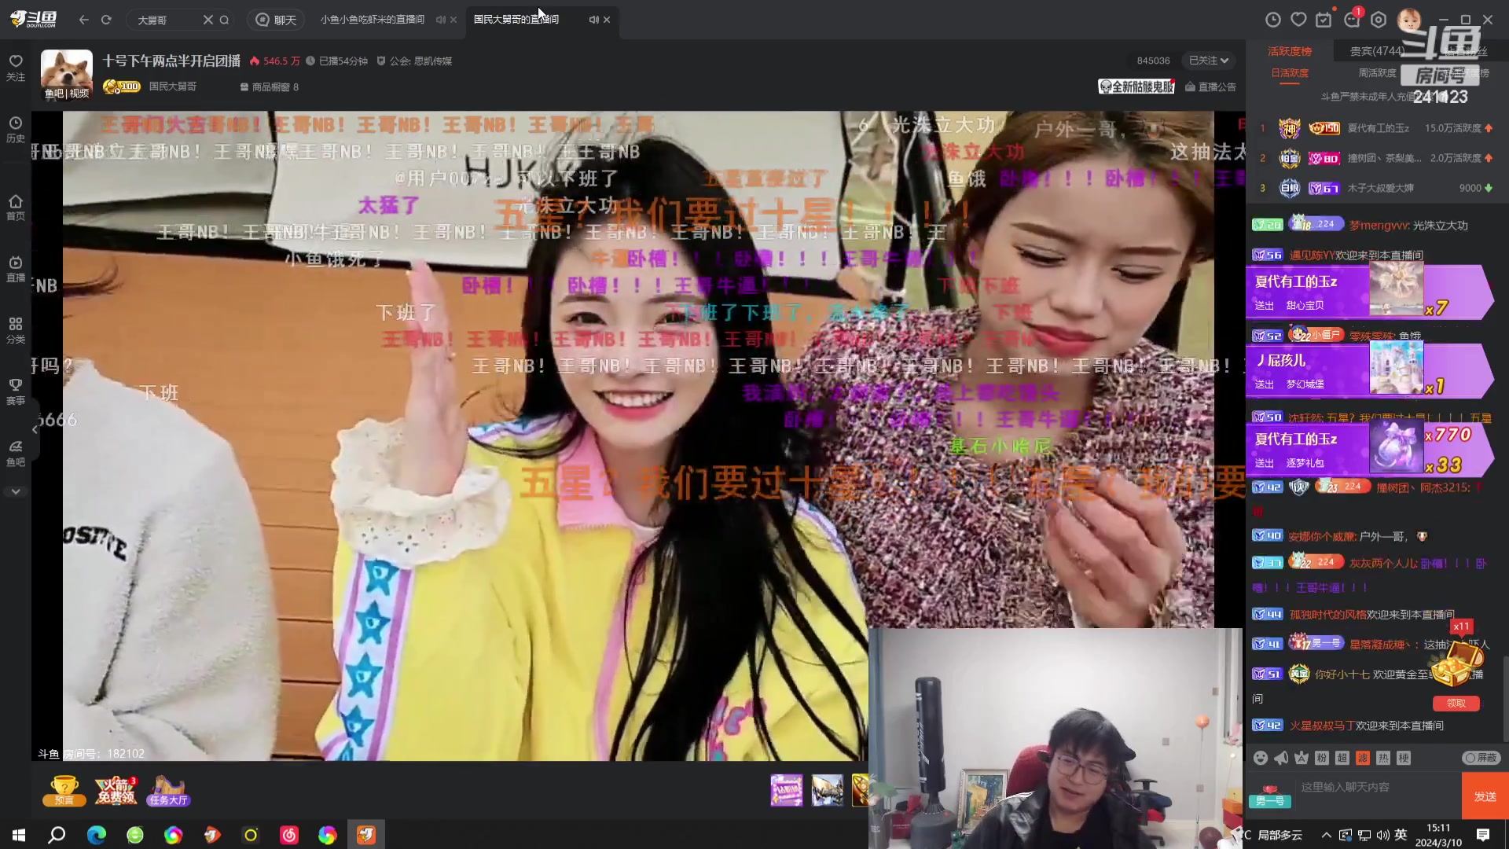The height and width of the screenshot is (849, 1509).
Task: Open messages icon with red badge
Action: 1353,20
